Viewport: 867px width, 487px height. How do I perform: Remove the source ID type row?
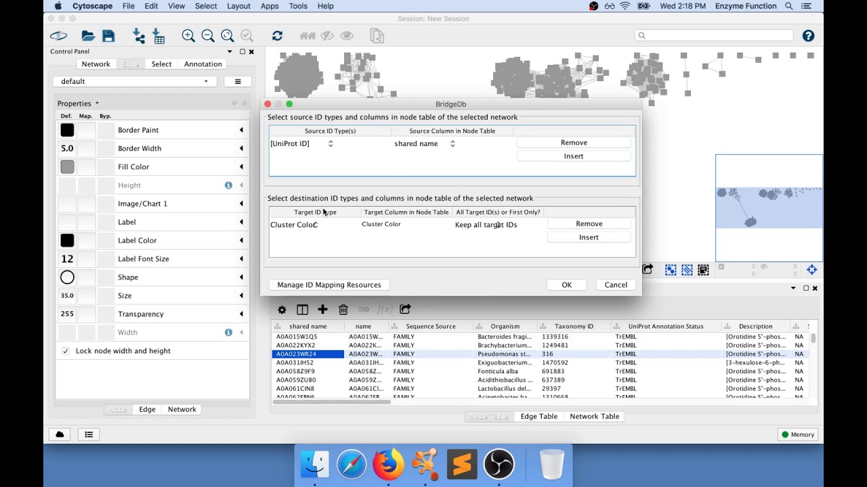pos(574,143)
